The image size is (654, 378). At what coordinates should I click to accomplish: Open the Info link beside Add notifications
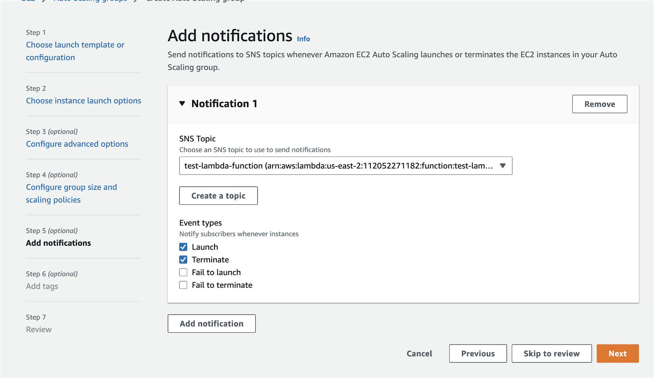[303, 39]
